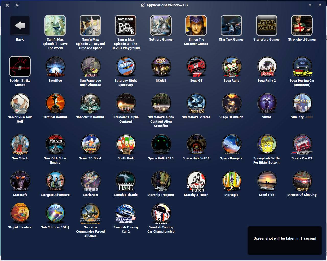The image size is (327, 261).
Task: Launch the Space Hulk 2013 icon
Action: pyautogui.click(x=161, y=144)
